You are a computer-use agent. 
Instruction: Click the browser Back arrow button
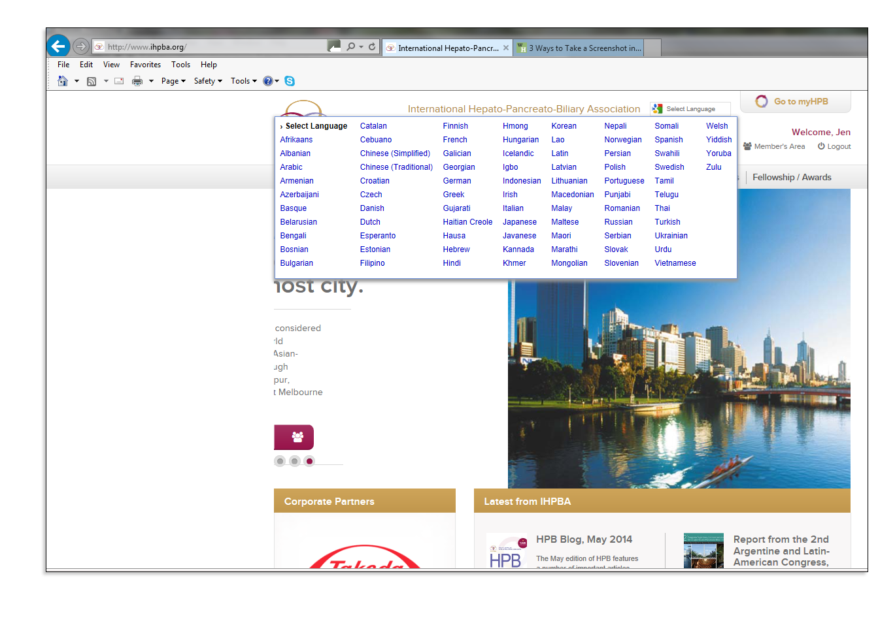(58, 46)
